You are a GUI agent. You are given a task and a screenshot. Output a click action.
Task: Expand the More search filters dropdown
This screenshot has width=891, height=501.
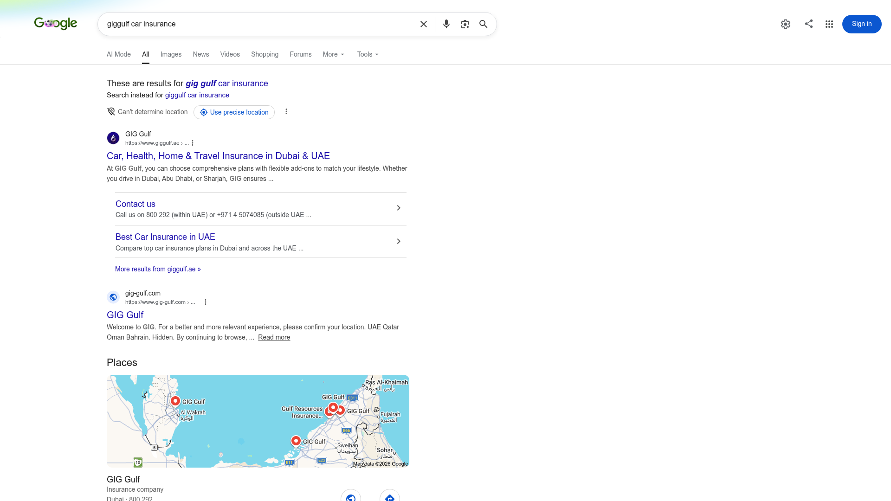click(334, 54)
